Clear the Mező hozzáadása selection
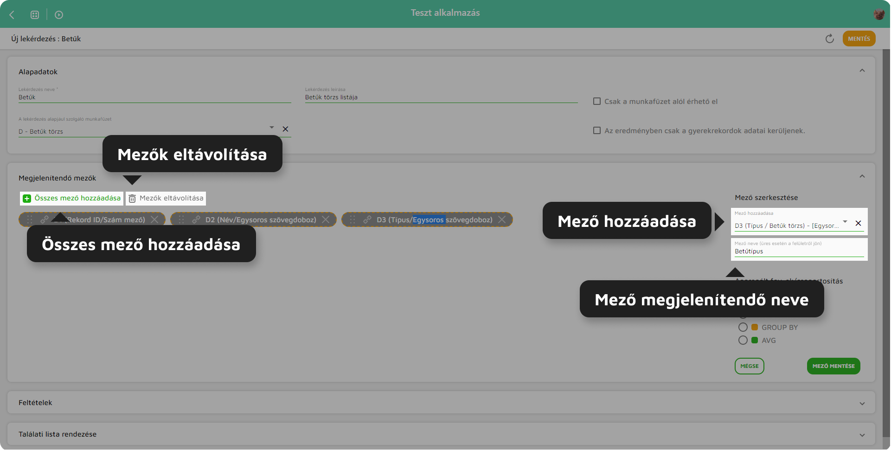The height and width of the screenshot is (451, 891). (x=859, y=223)
